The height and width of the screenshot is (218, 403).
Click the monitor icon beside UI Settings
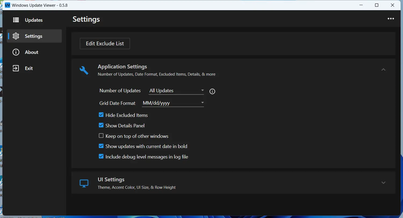(x=84, y=183)
